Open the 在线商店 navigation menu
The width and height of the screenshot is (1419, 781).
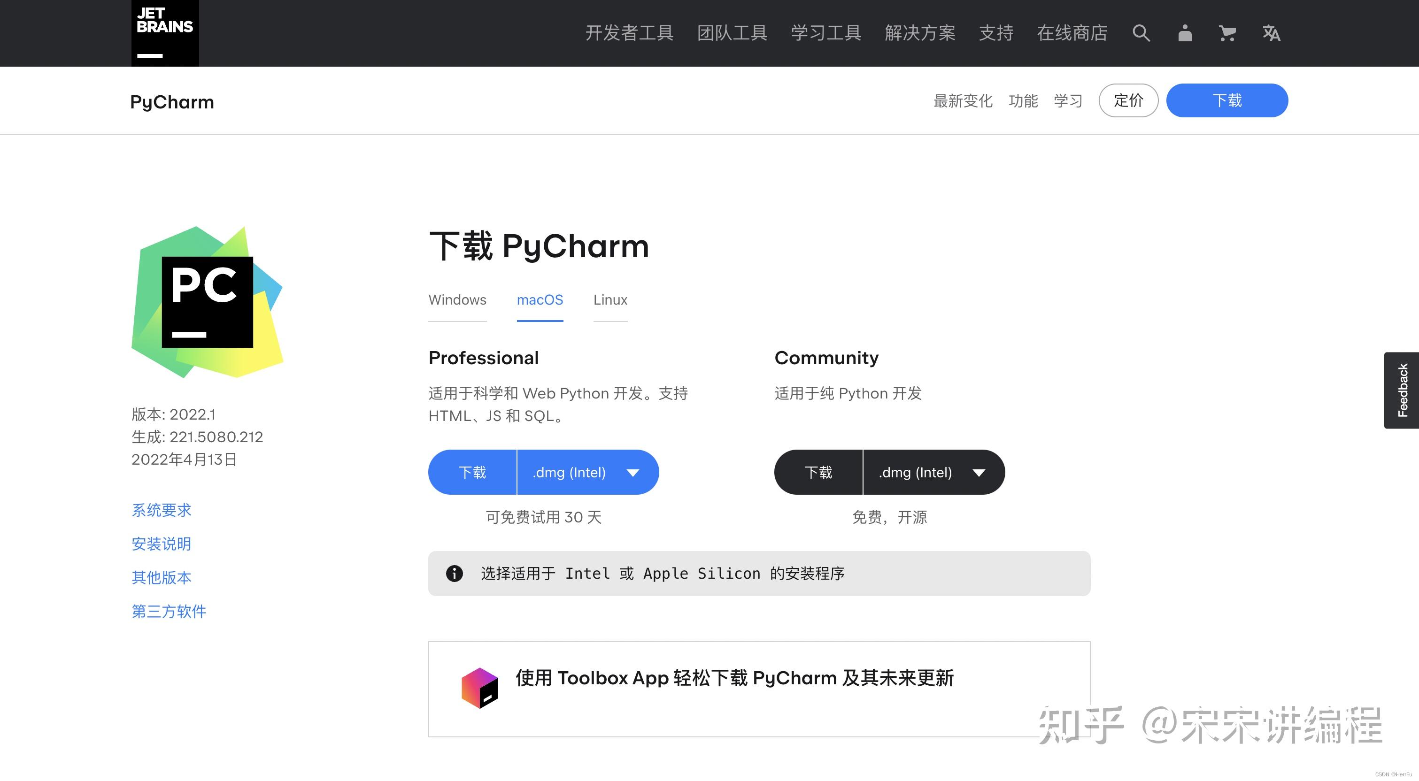(x=1072, y=33)
